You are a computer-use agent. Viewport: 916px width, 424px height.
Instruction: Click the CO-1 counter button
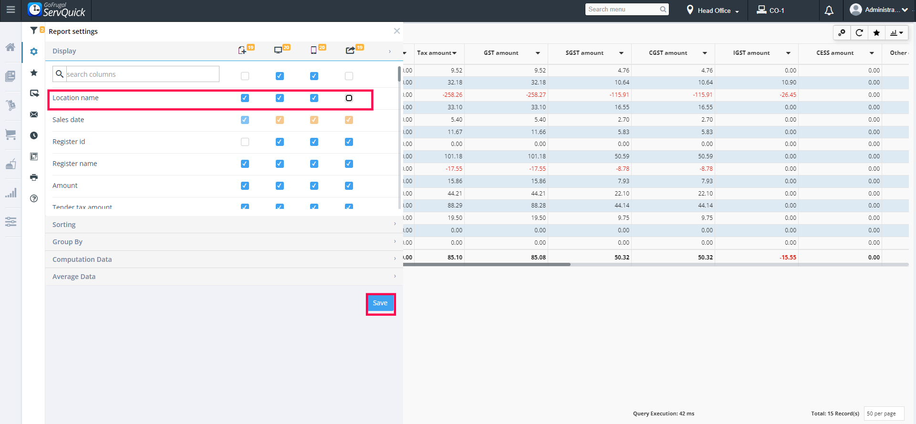[x=771, y=10]
